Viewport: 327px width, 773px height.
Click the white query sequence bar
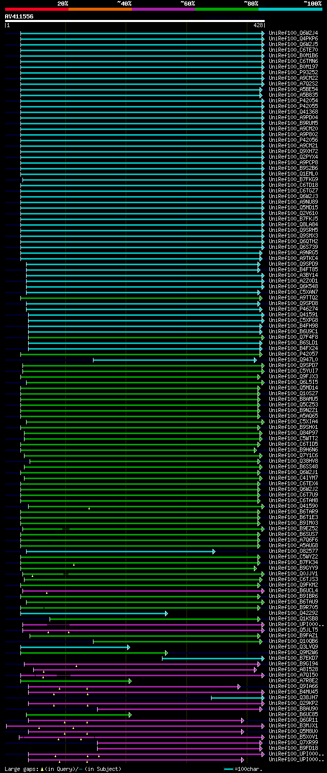135,21
